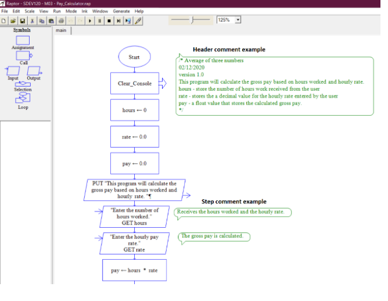The width and height of the screenshot is (388, 301).
Task: Paste using the clipboard toolbar icon
Action: point(52,21)
